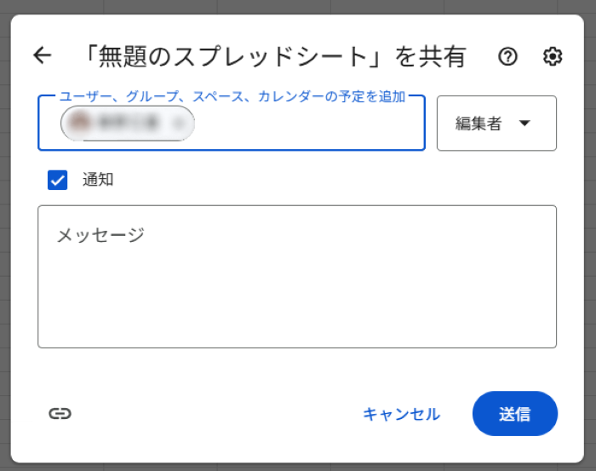This screenshot has height=471, width=596.
Task: Open sharing settings via the gear icon
Action: pos(553,56)
